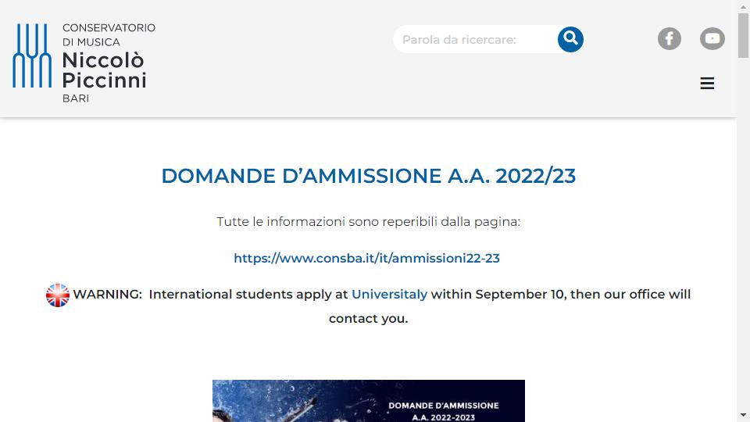Viewport: 750px width, 422px height.
Task: Click the scrollbar down arrow
Action: [x=743, y=415]
